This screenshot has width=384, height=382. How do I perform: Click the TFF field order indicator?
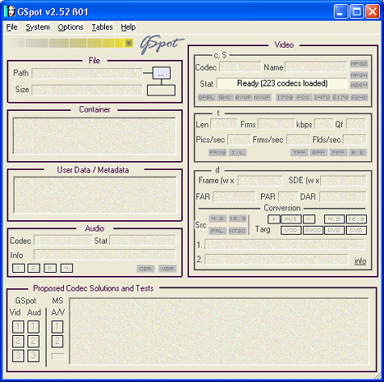(x=299, y=152)
